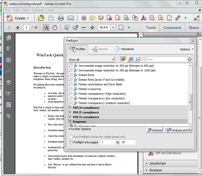The height and width of the screenshot is (176, 202).
Task: Select the Highlight text tool icon
Action: tap(101, 18)
